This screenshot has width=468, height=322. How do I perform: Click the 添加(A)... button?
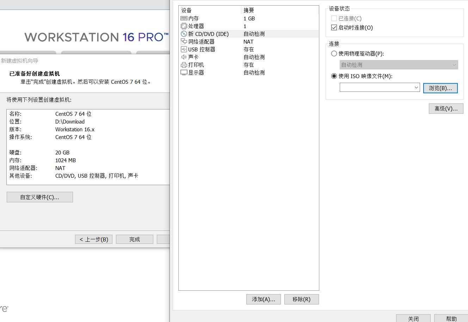[264, 299]
